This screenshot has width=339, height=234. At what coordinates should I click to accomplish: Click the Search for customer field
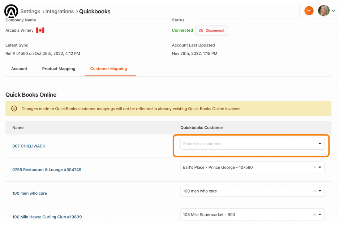[x=252, y=144]
